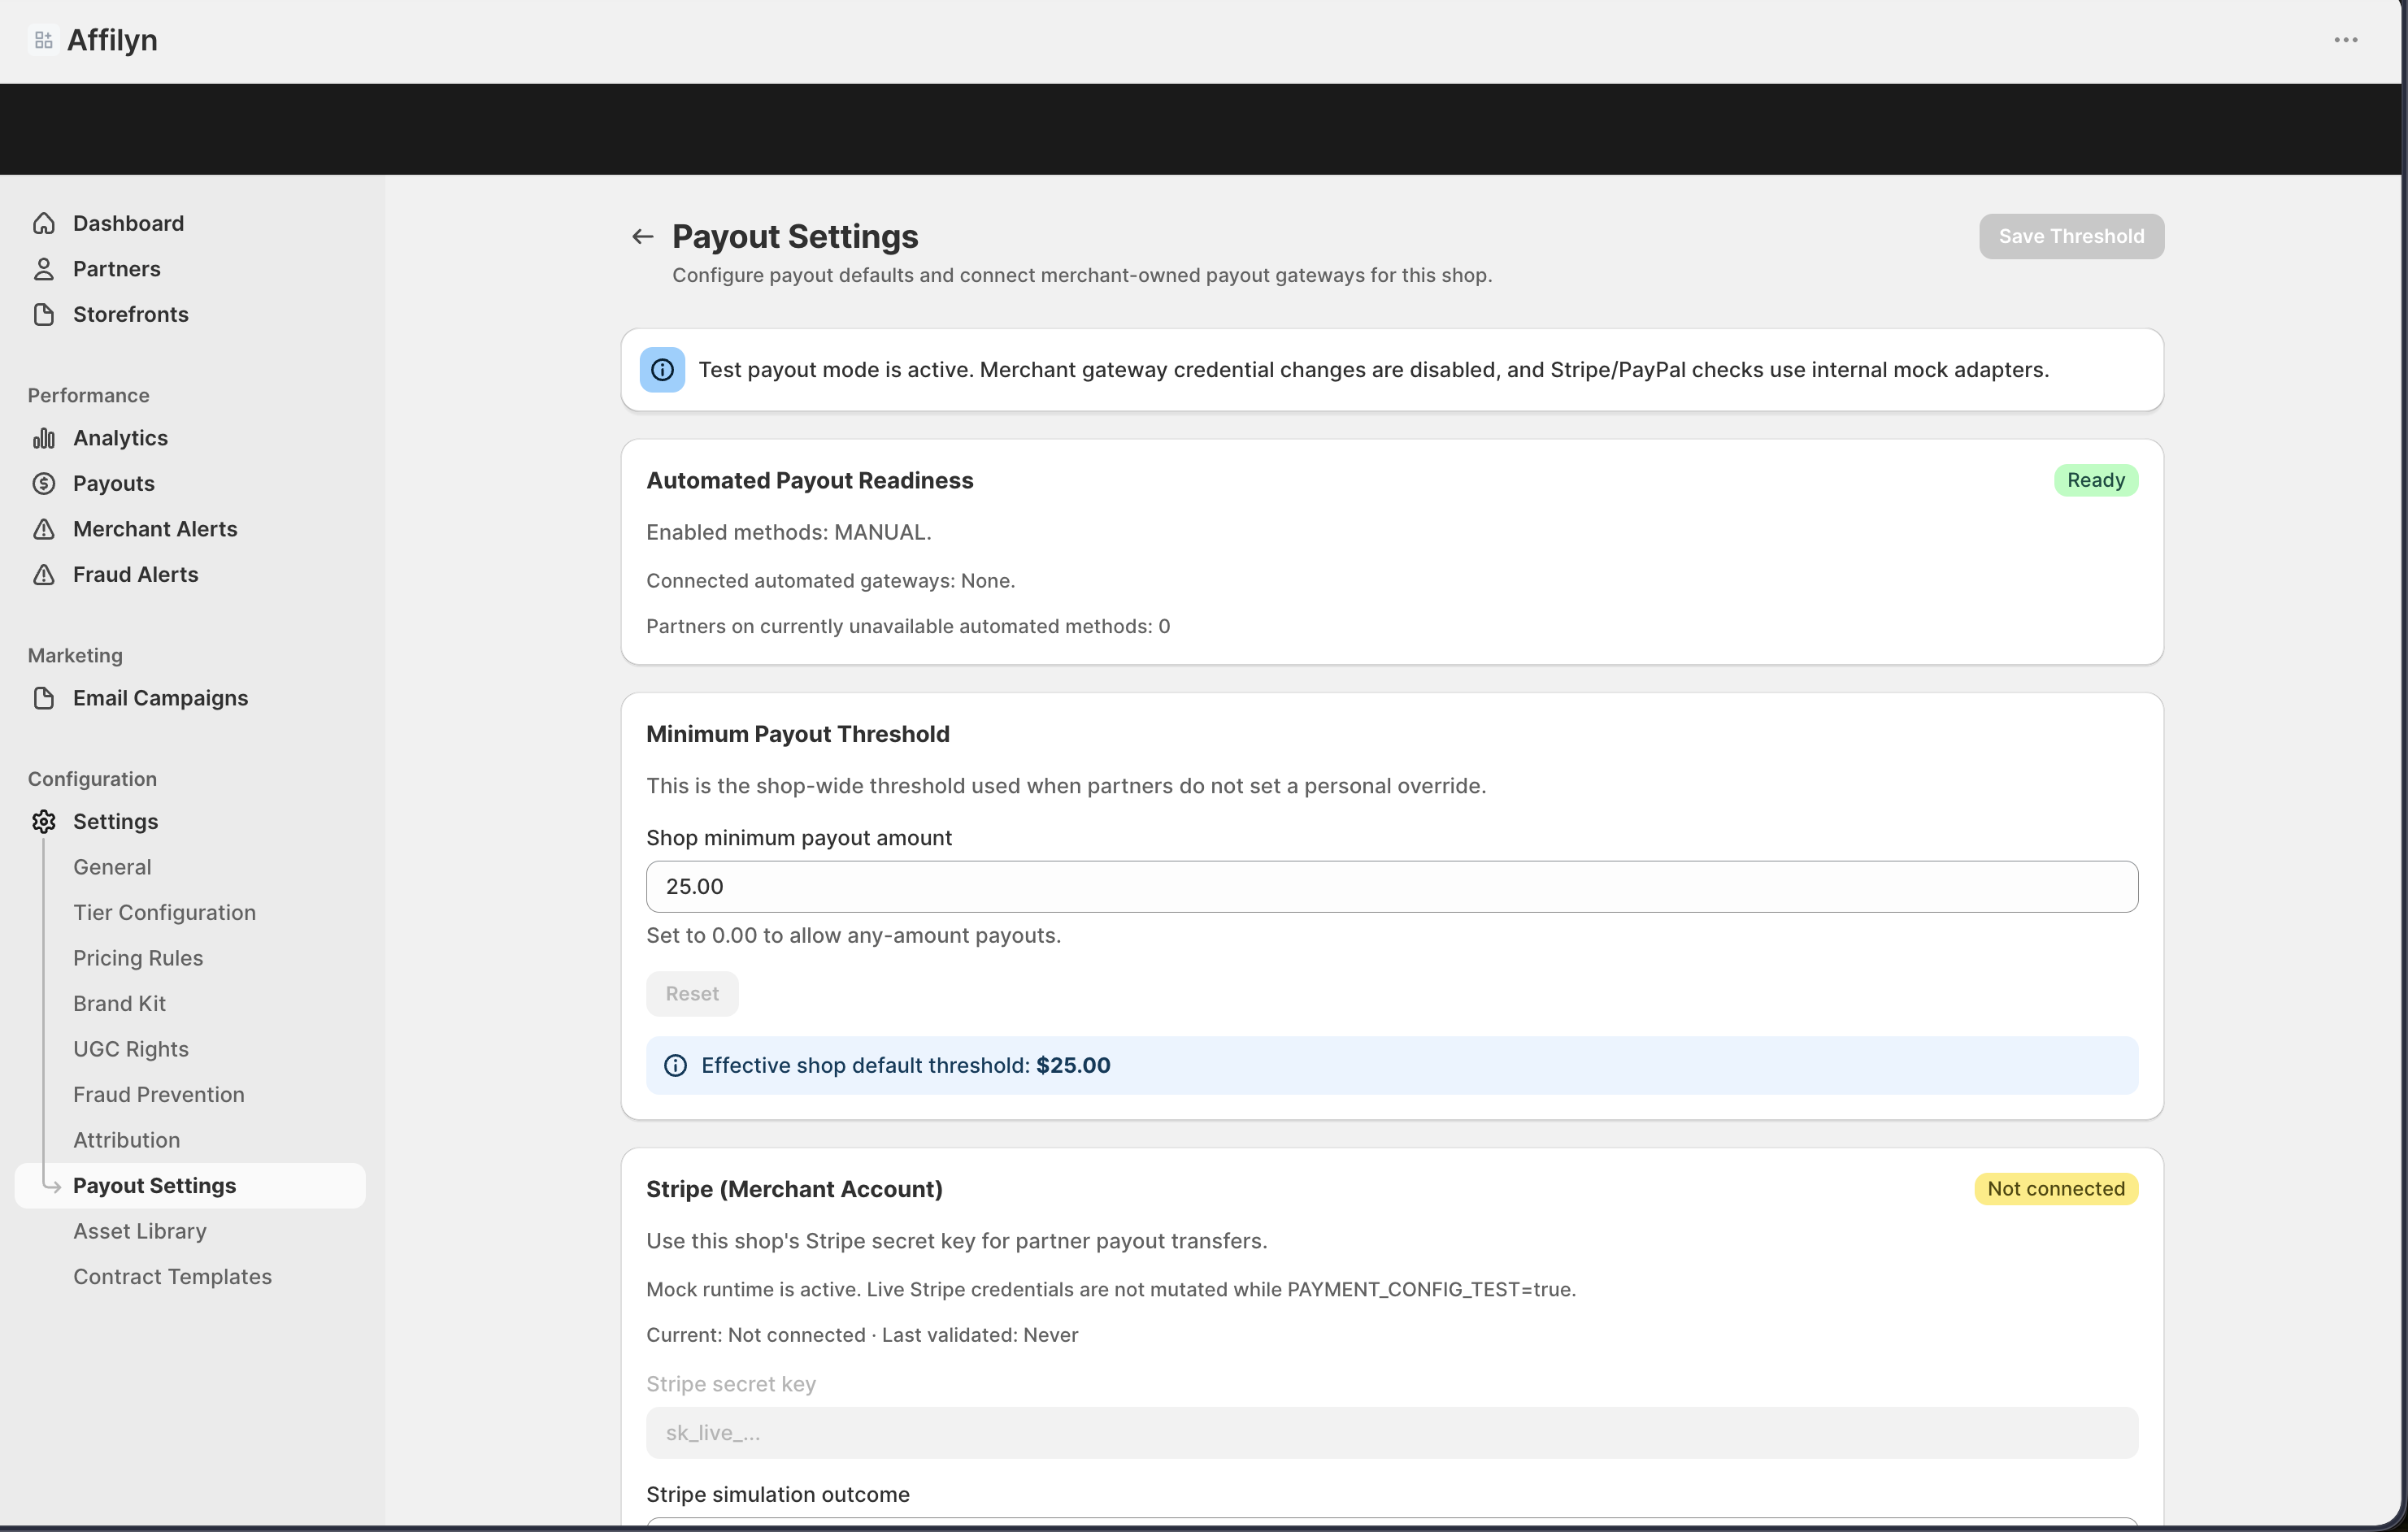
Task: Focus the Shop minimum payout amount field
Action: click(1392, 887)
